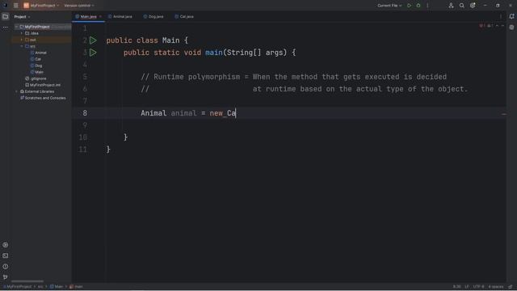Change the LF line separator
Image resolution: width=517 pixels, height=291 pixels.
467,287
